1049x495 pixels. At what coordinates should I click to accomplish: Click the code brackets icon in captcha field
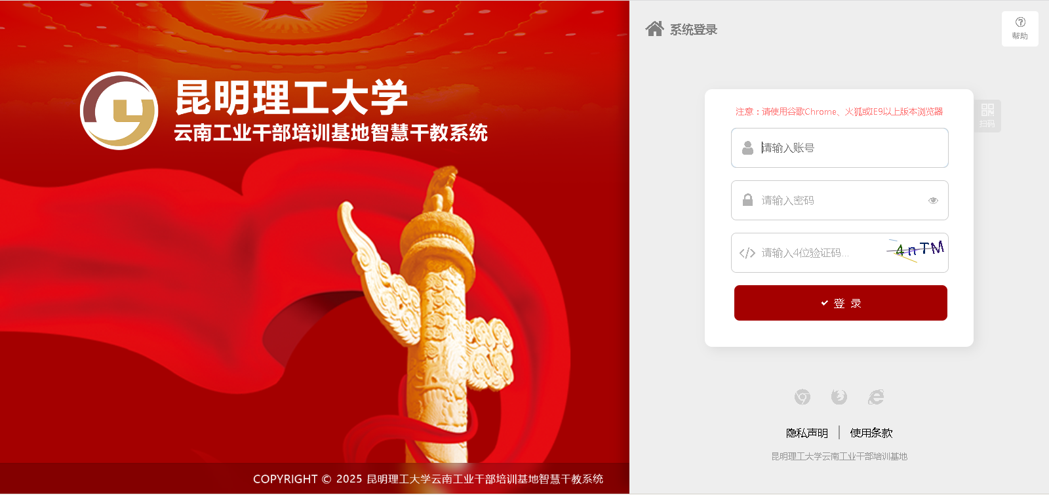[x=747, y=253]
